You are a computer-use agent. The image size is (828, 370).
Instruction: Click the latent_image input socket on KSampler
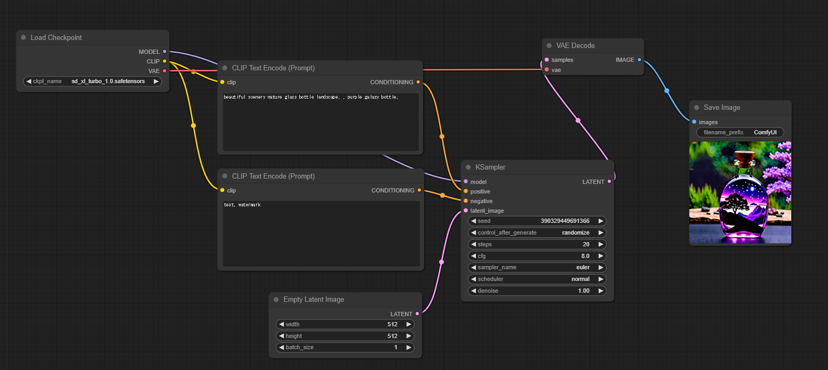click(x=466, y=211)
